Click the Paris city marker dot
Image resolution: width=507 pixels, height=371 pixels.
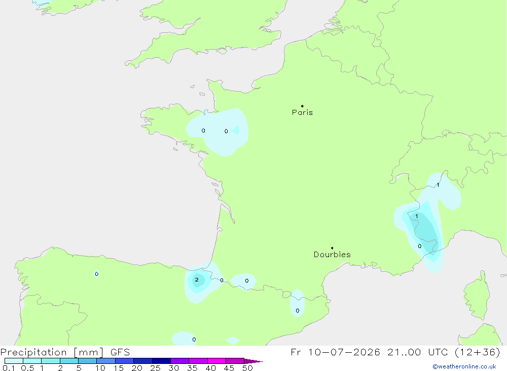click(302, 106)
